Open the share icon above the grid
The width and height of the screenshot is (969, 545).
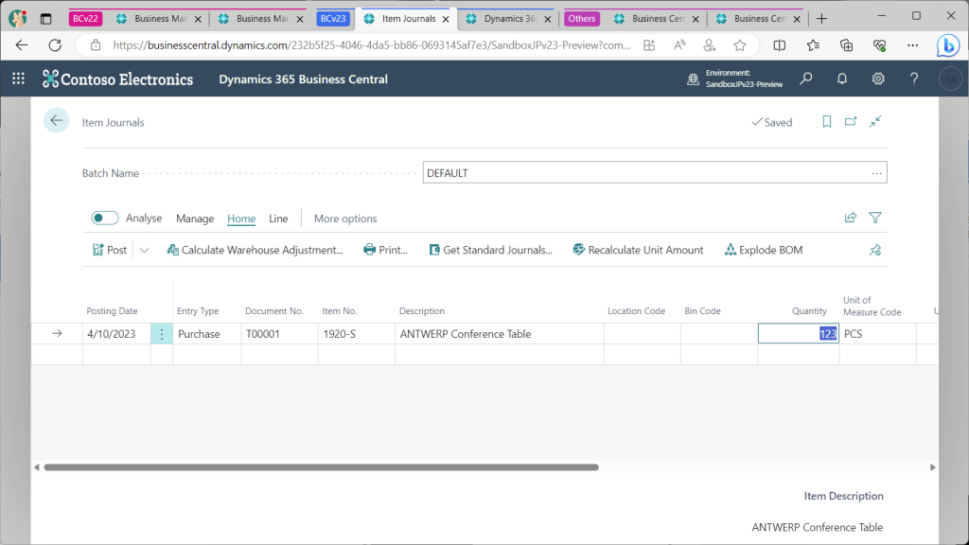point(851,218)
